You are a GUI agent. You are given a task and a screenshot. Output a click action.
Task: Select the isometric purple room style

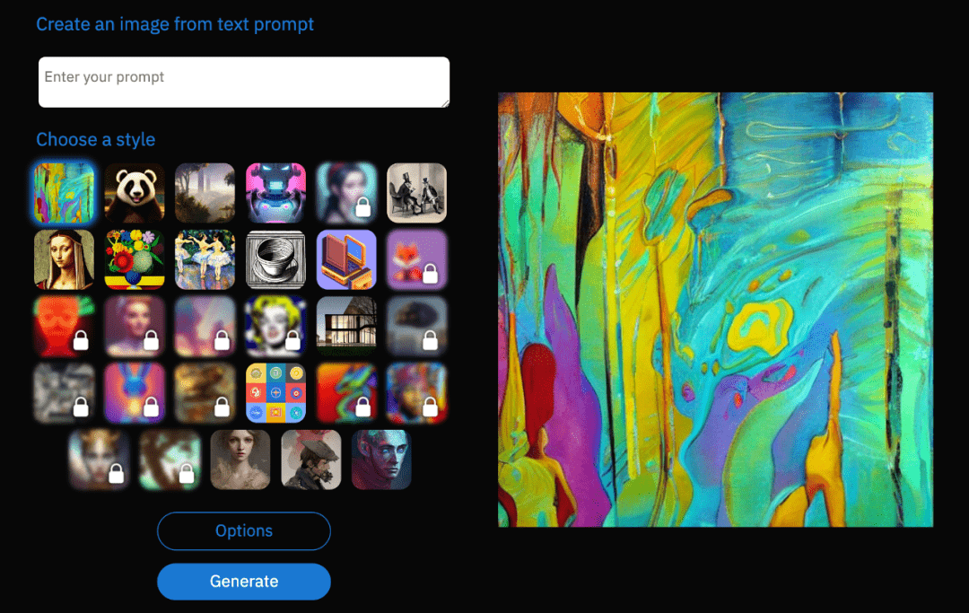click(346, 259)
